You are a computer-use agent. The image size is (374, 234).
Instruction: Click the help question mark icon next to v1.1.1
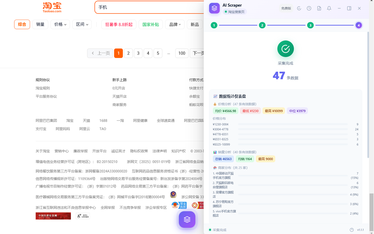(352, 230)
